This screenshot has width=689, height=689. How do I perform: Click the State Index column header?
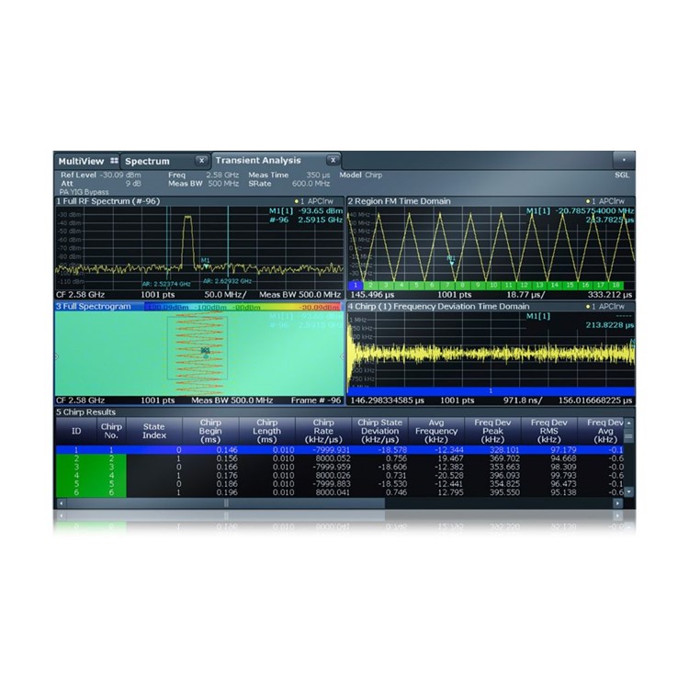coord(154,431)
